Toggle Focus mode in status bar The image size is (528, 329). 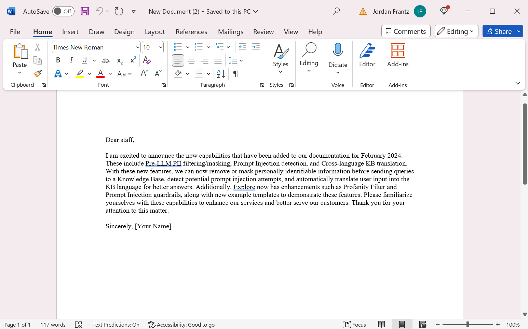(x=355, y=325)
